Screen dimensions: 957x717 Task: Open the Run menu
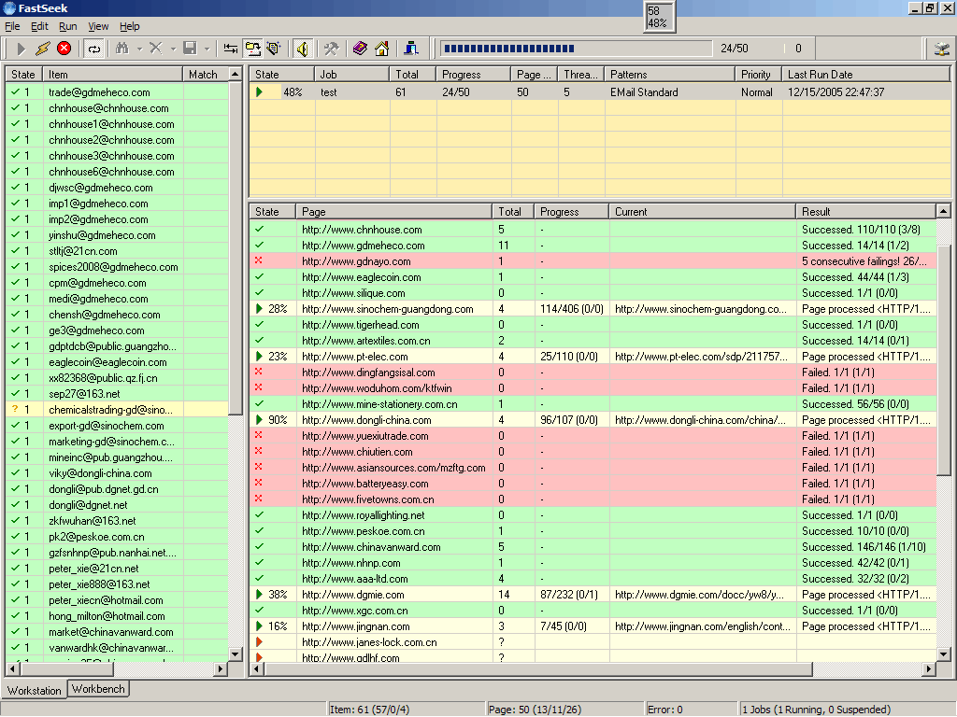(x=66, y=26)
